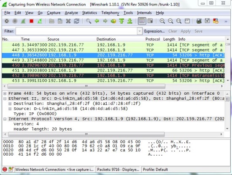The image size is (232, 175).
Task: Click the Expression... button
Action: click(154, 31)
